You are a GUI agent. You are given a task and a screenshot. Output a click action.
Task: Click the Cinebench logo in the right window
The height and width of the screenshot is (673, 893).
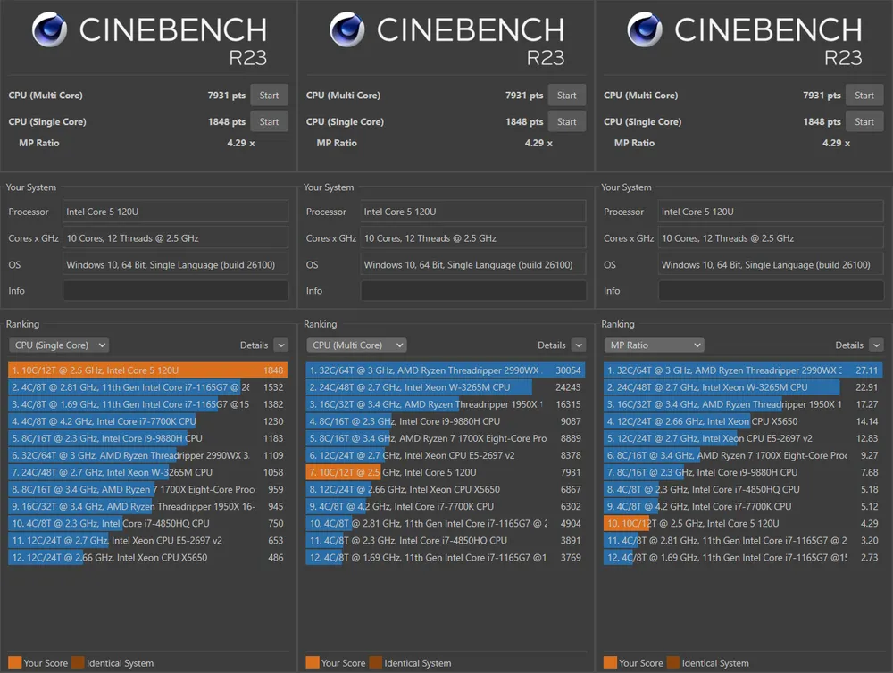(645, 29)
